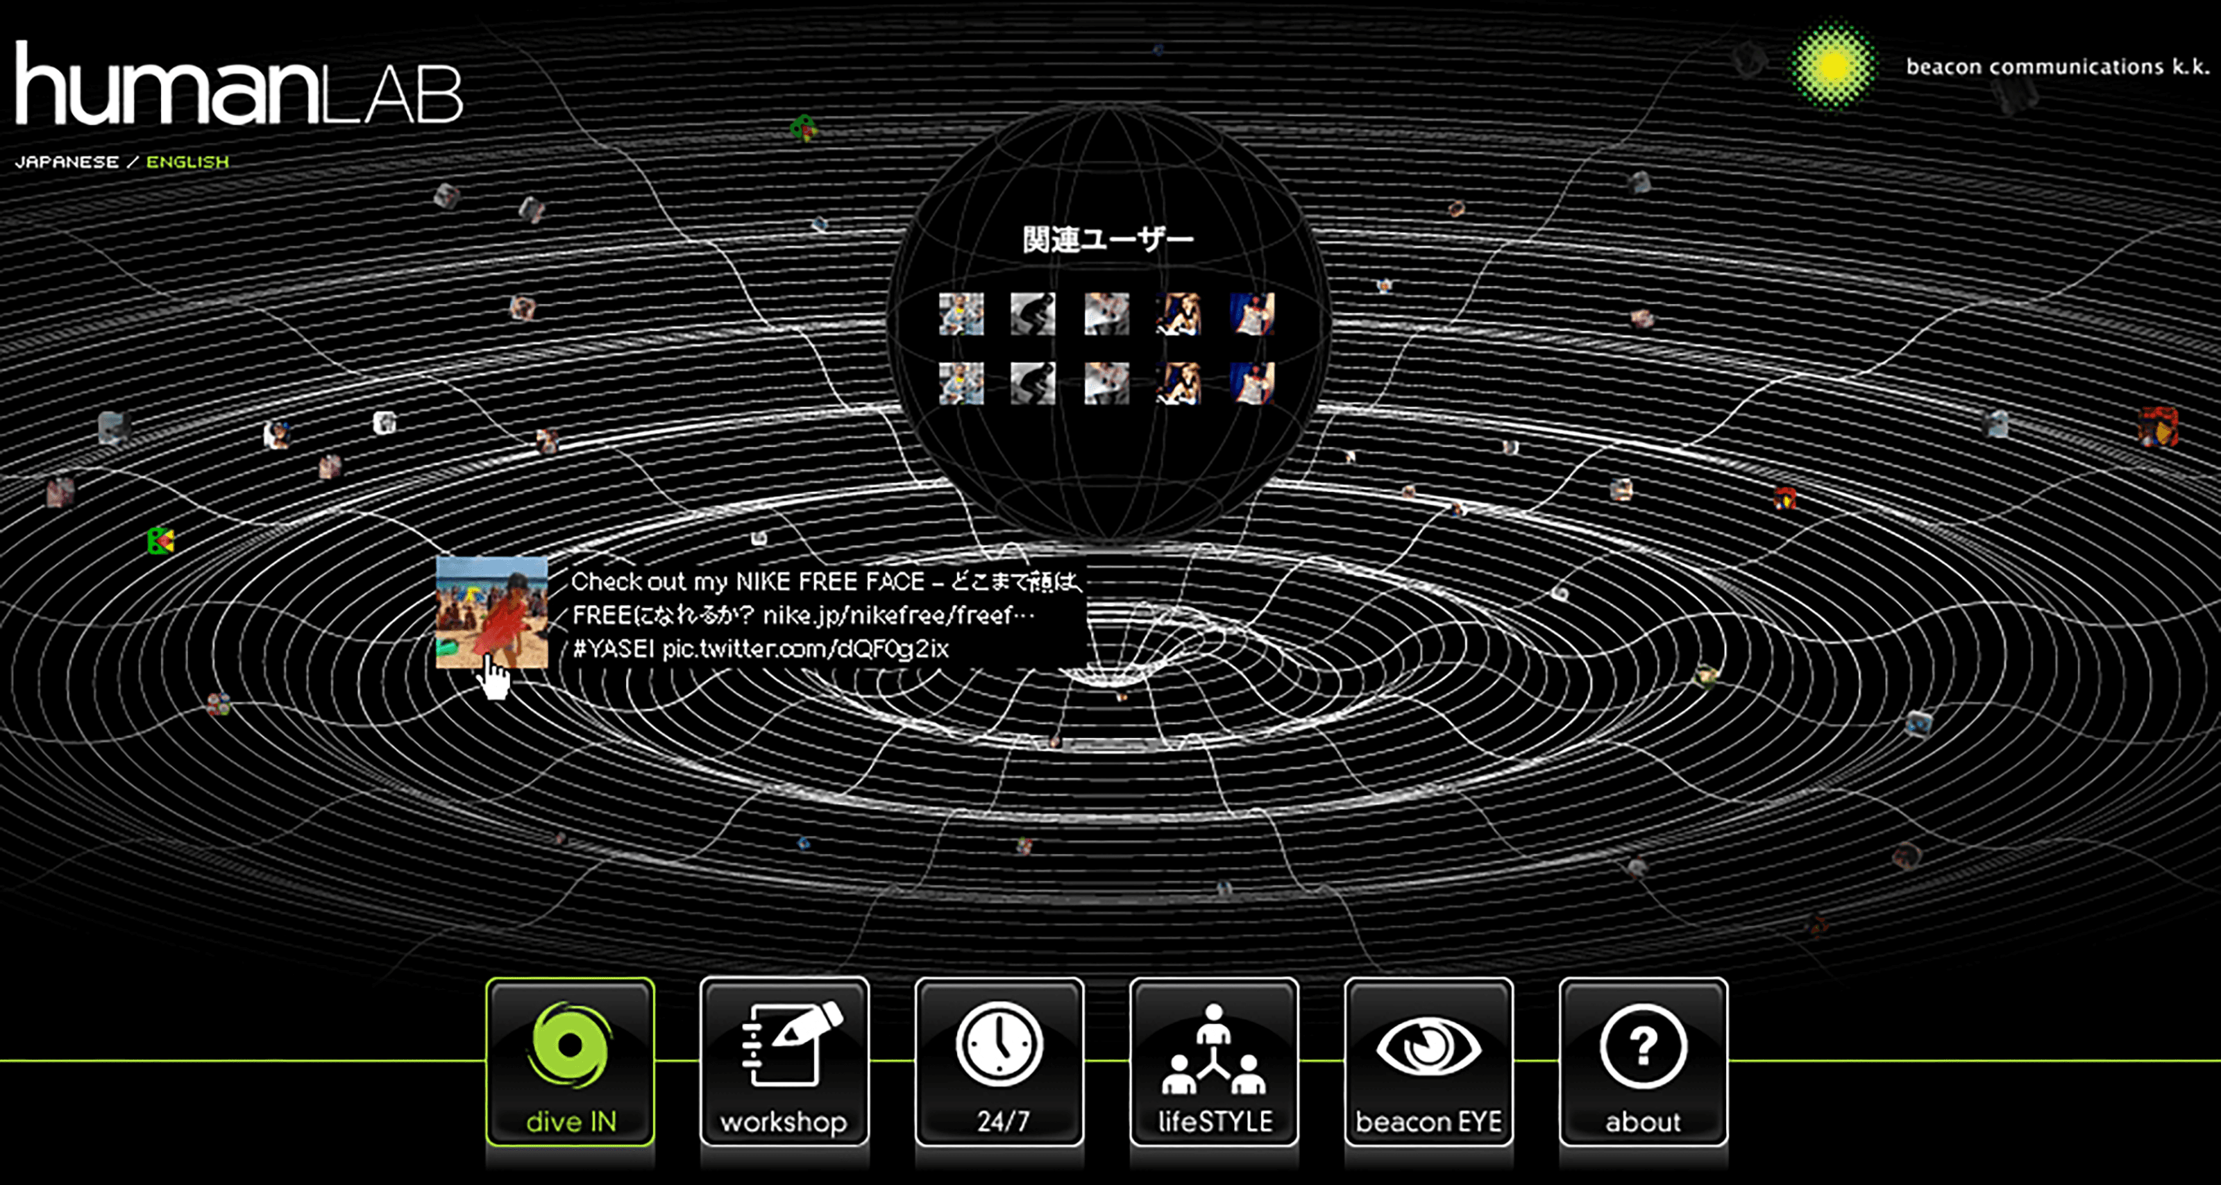Click the beach photo tweet thumbnail
Screen dimensions: 2221x1185
[491, 612]
